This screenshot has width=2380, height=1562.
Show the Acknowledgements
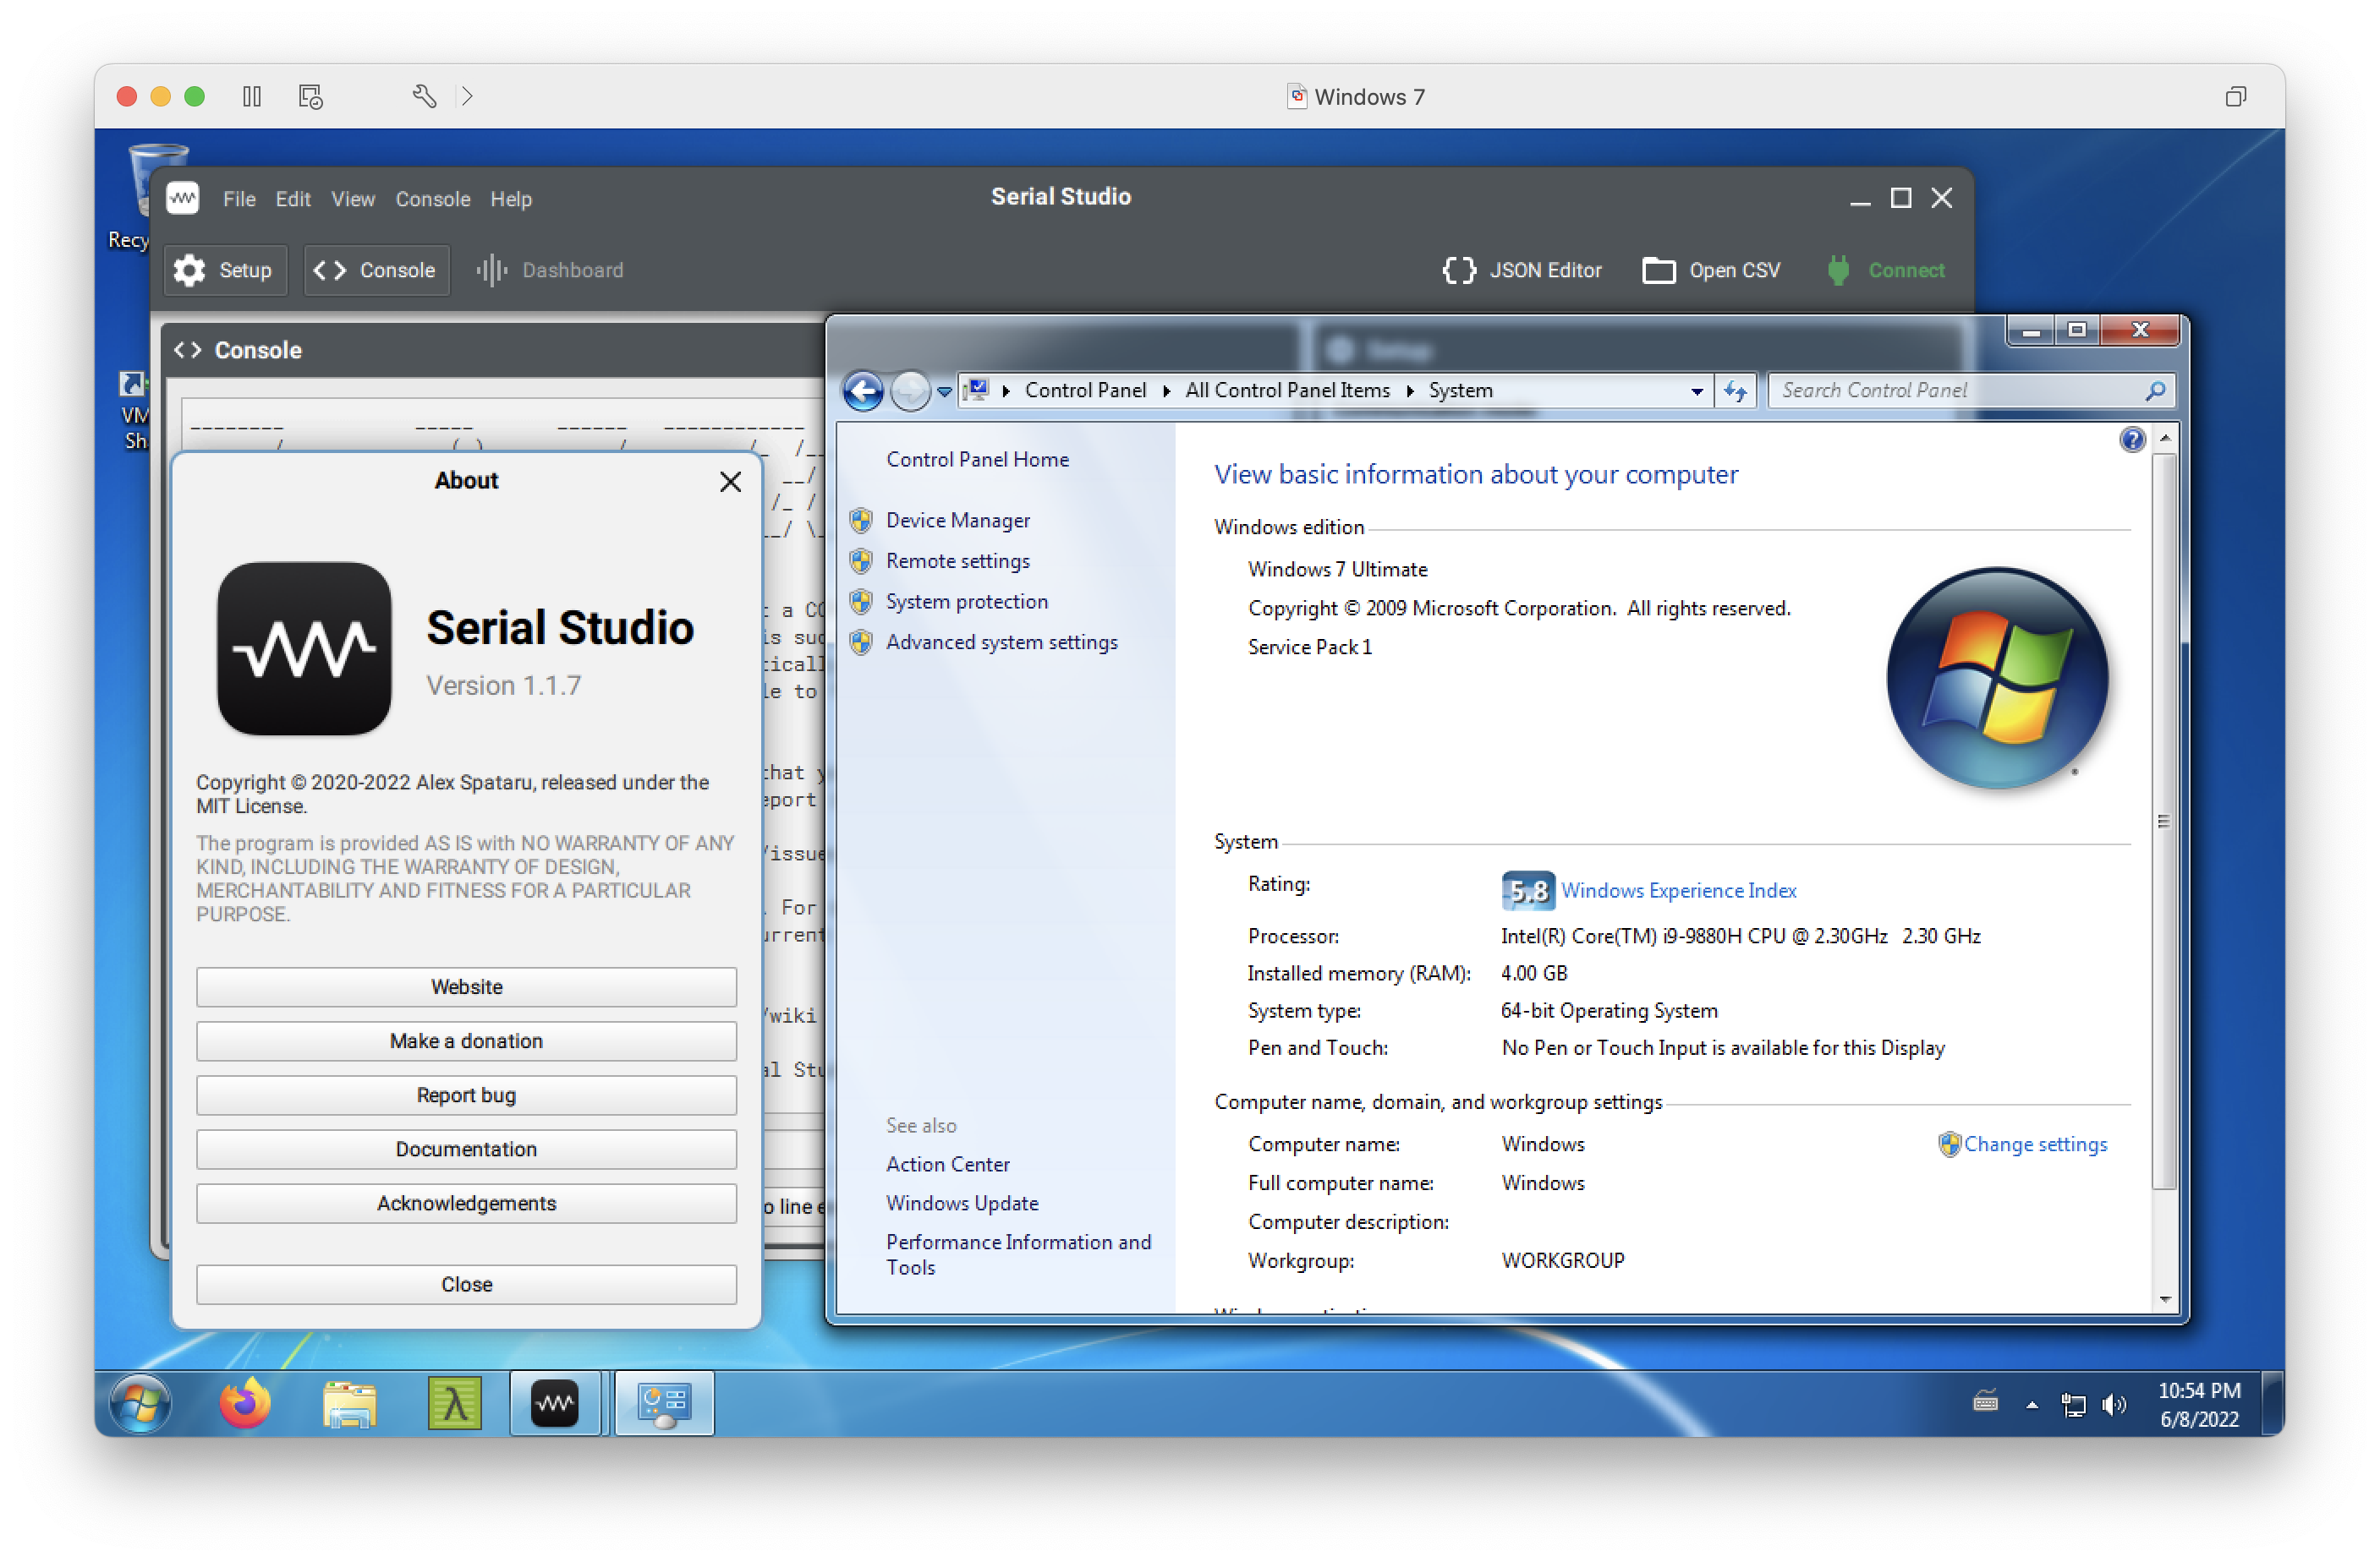tap(466, 1202)
